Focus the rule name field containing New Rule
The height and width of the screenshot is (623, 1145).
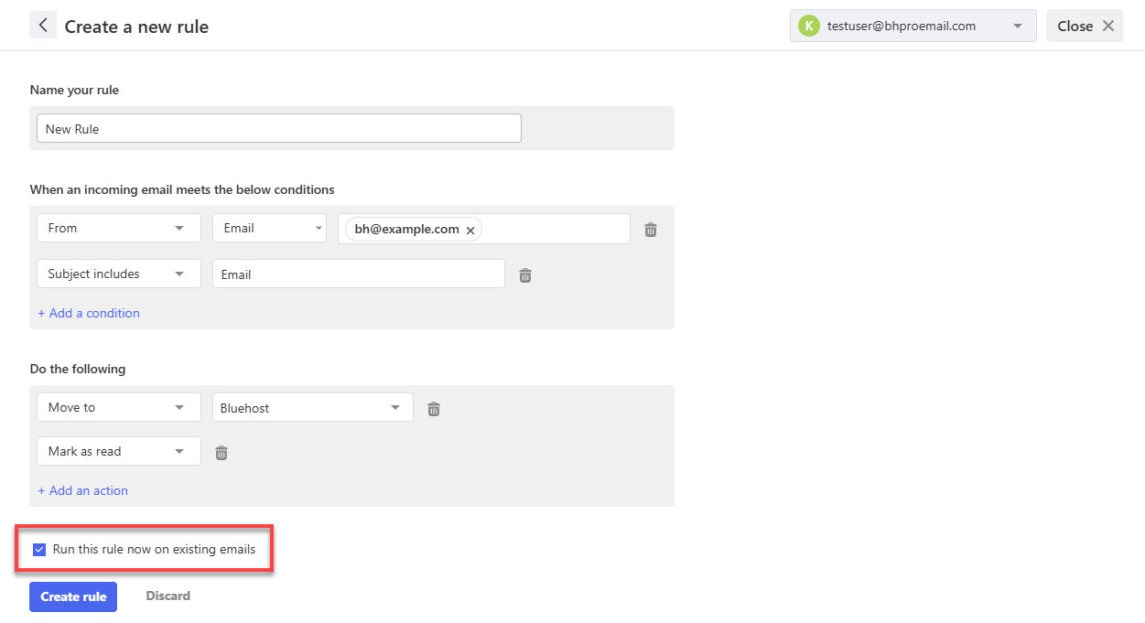click(x=279, y=128)
